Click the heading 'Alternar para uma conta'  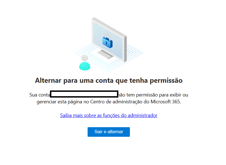pos(74,80)
